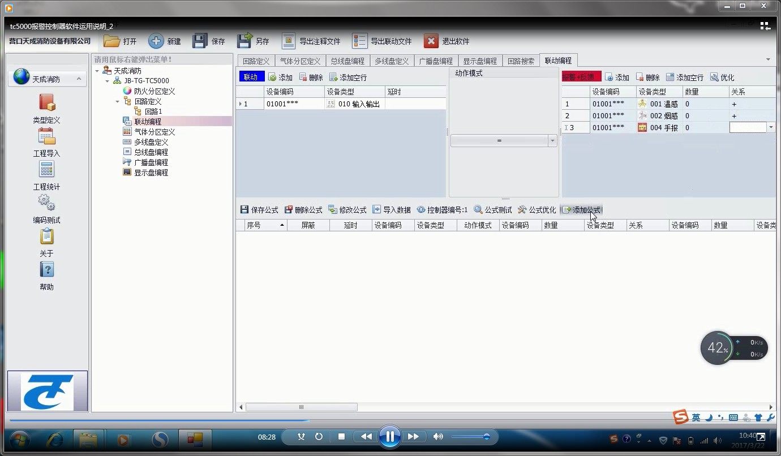This screenshot has width=781, height=456.
Task: Choose 另存 to save as a new file
Action: 253,41
